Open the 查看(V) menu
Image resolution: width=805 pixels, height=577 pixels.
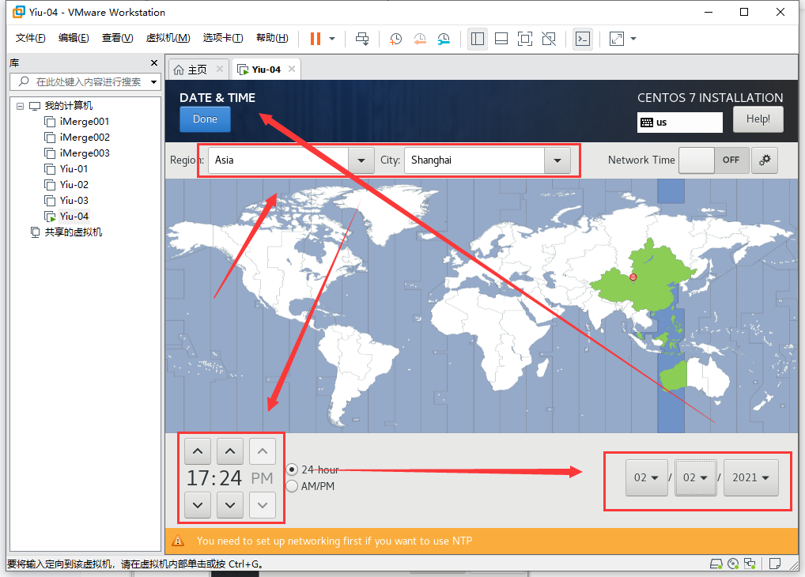click(117, 38)
